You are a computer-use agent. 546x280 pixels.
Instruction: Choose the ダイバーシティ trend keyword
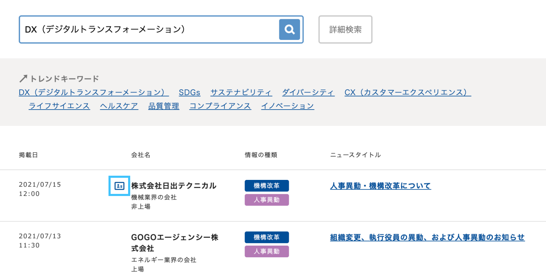pyautogui.click(x=308, y=92)
